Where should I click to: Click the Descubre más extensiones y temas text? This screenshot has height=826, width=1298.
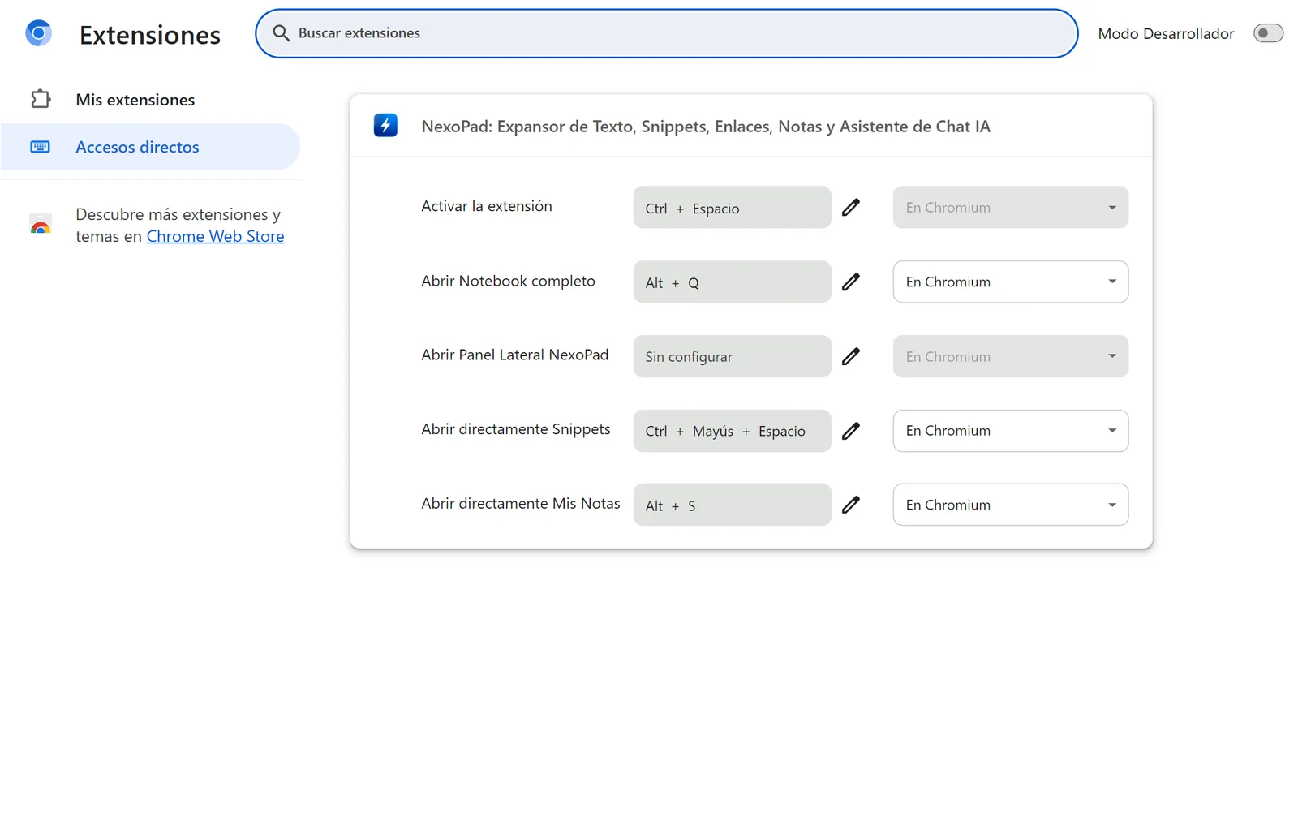[178, 225]
